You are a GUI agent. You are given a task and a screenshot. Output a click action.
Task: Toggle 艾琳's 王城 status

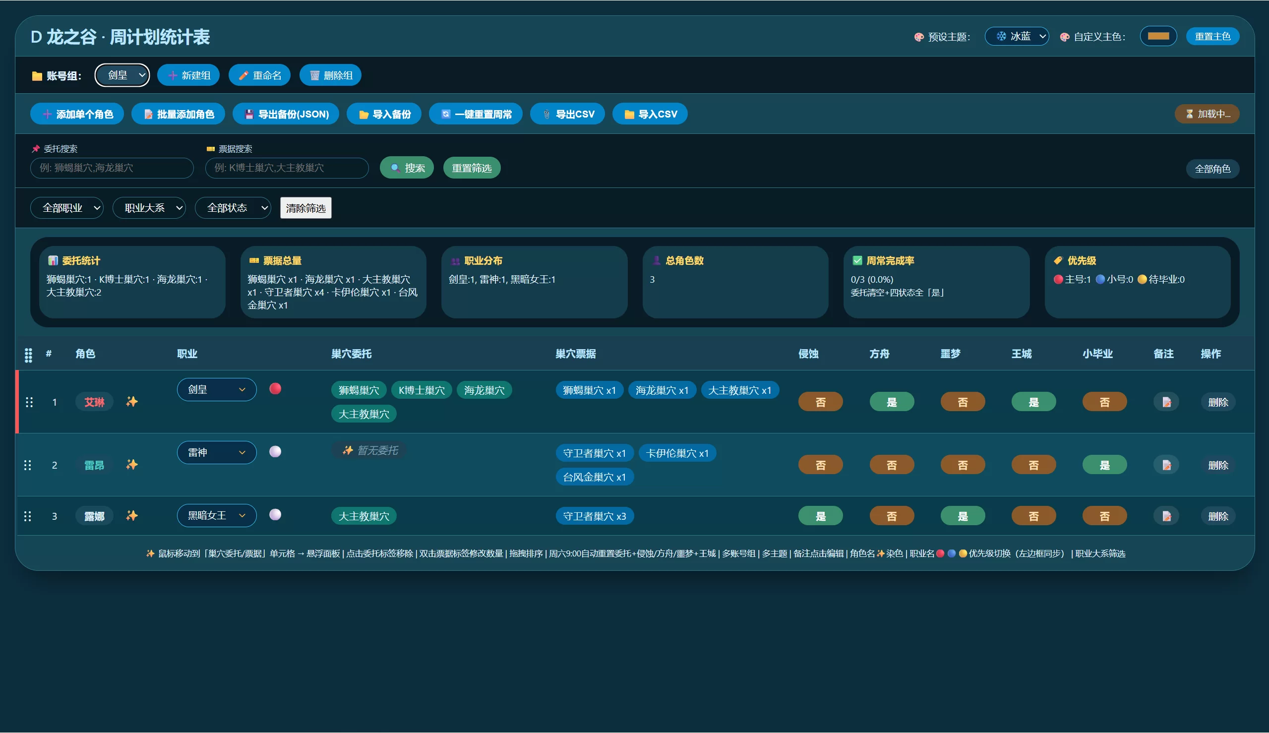tap(1033, 402)
